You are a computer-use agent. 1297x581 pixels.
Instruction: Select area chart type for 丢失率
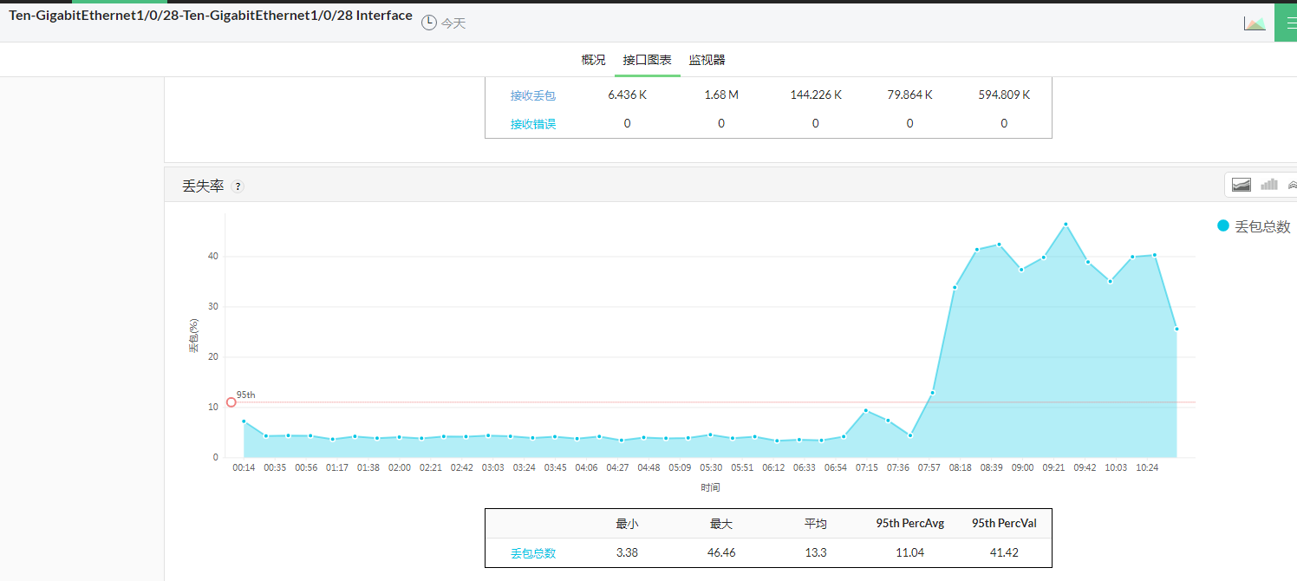[x=1242, y=184]
